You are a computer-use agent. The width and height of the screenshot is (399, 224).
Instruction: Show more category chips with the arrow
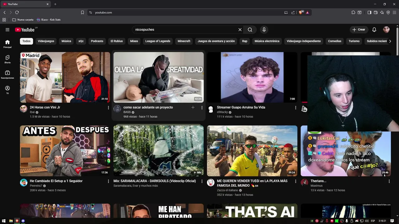coord(390,41)
